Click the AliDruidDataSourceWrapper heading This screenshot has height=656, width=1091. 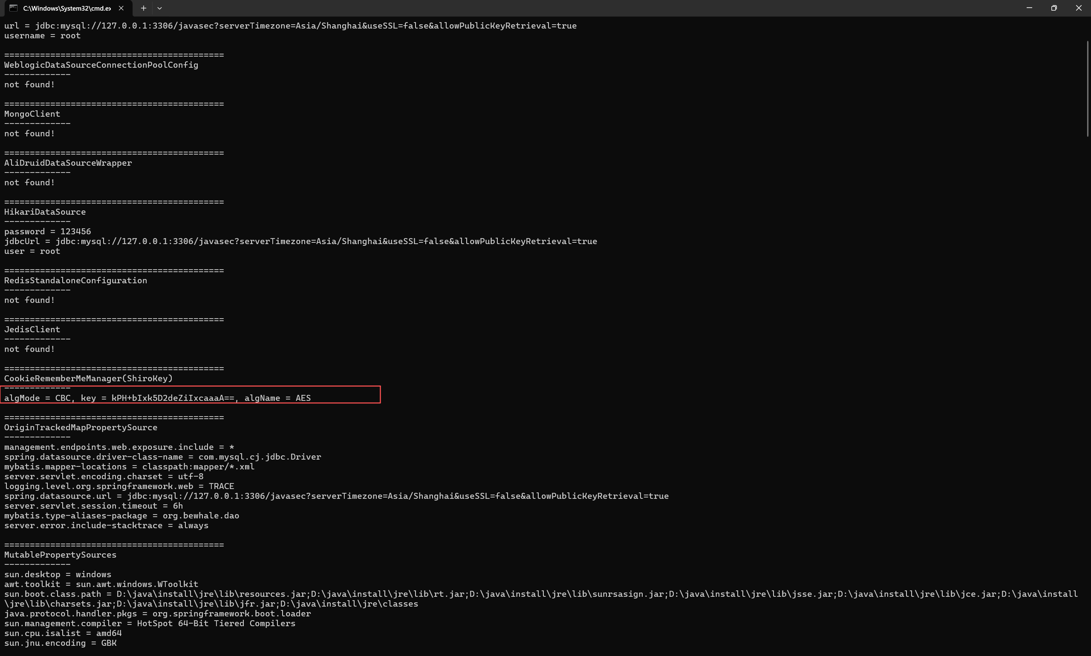pos(68,163)
